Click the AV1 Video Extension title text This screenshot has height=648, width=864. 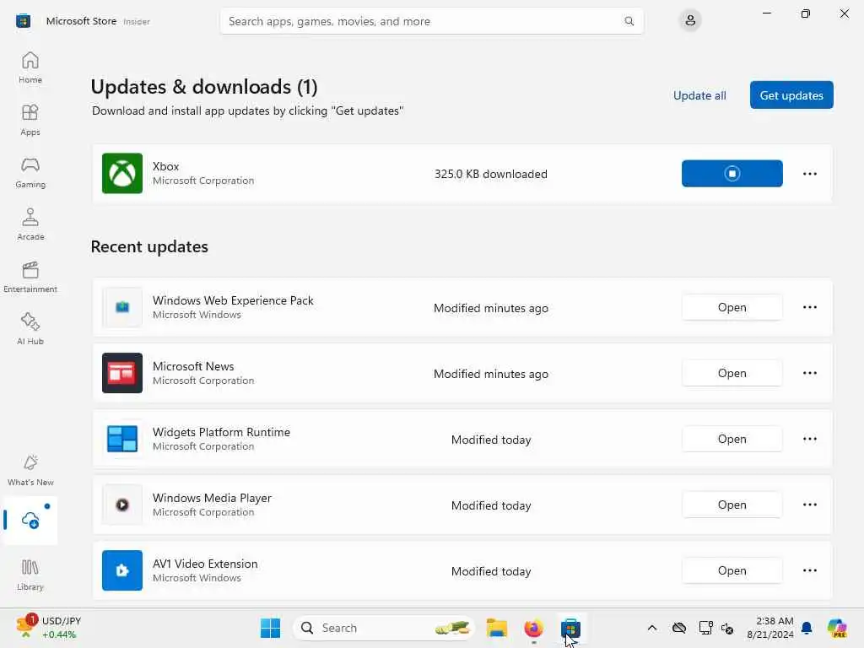[205, 564]
